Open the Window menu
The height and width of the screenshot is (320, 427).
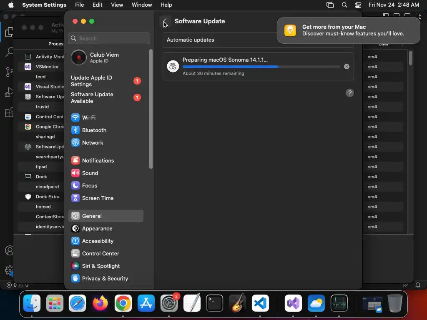coord(142,5)
